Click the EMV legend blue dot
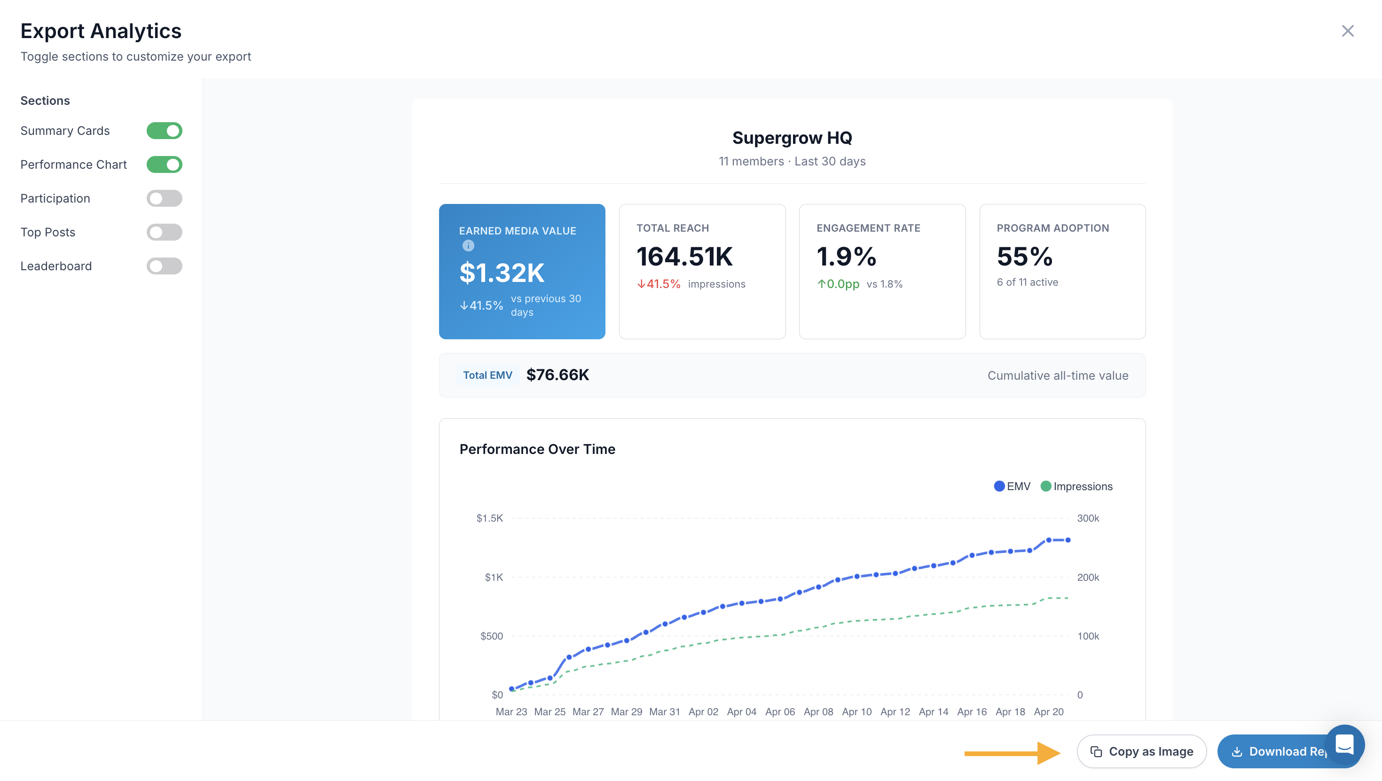Viewport: 1382px width, 781px height. (x=999, y=486)
